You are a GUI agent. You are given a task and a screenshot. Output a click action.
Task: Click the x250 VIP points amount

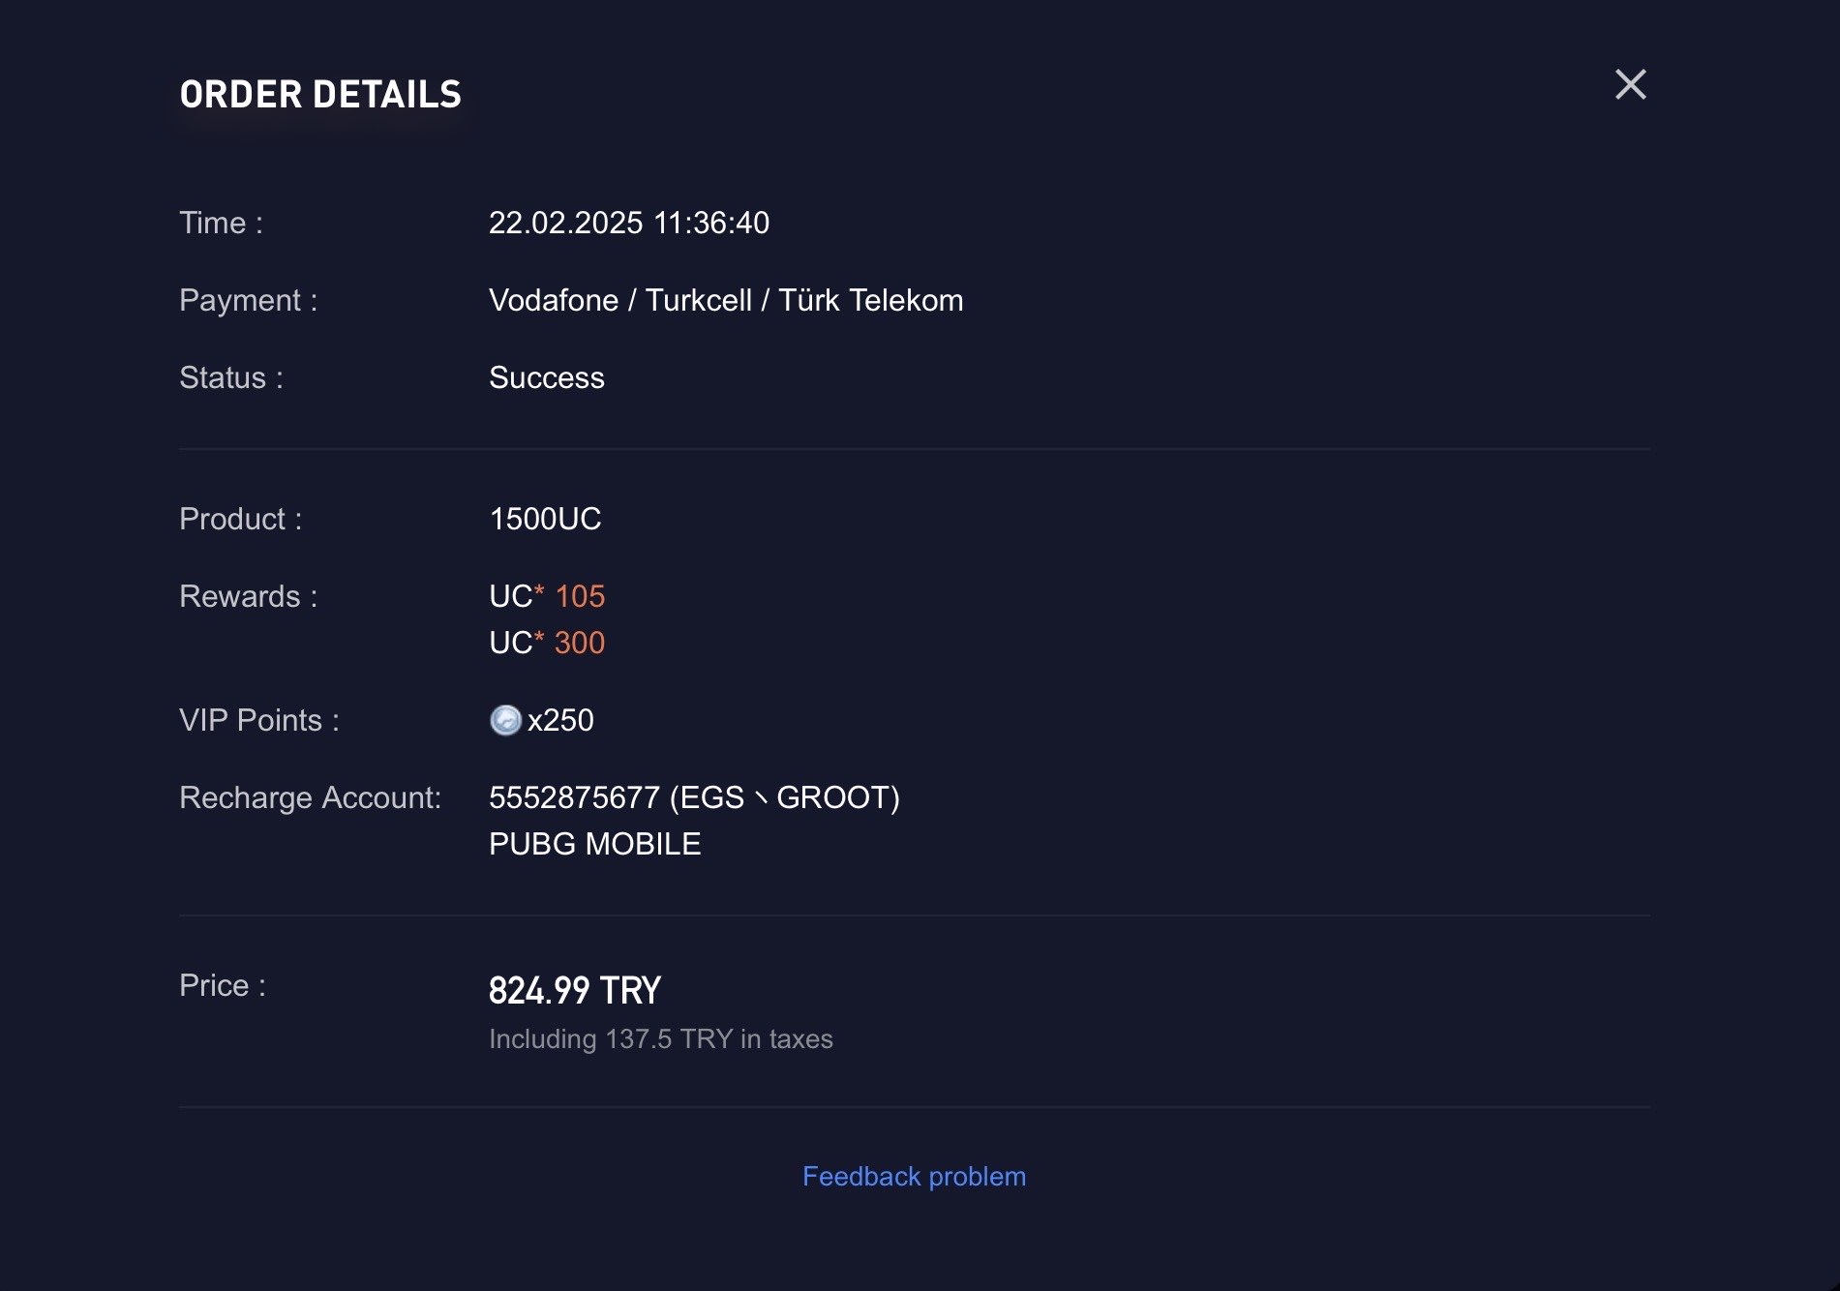[560, 720]
